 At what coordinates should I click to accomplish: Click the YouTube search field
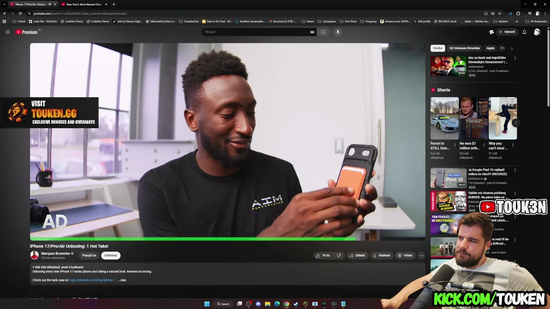coord(256,32)
